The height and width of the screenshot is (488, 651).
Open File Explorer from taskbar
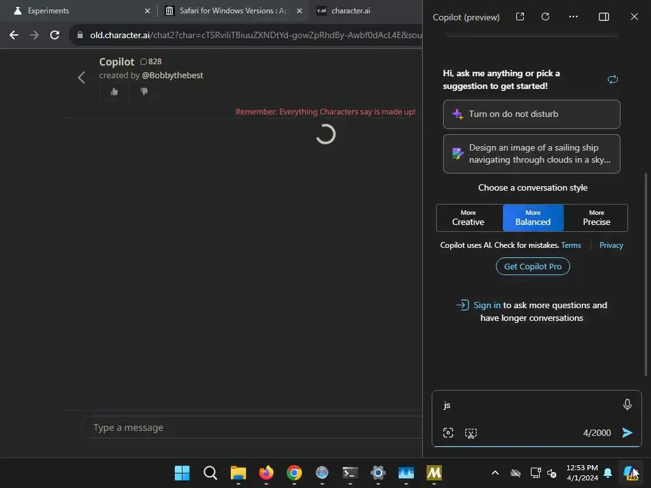pos(238,473)
